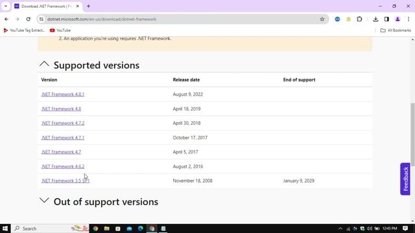
Task: Click the April 30, 2018 release date
Action: tap(187, 123)
